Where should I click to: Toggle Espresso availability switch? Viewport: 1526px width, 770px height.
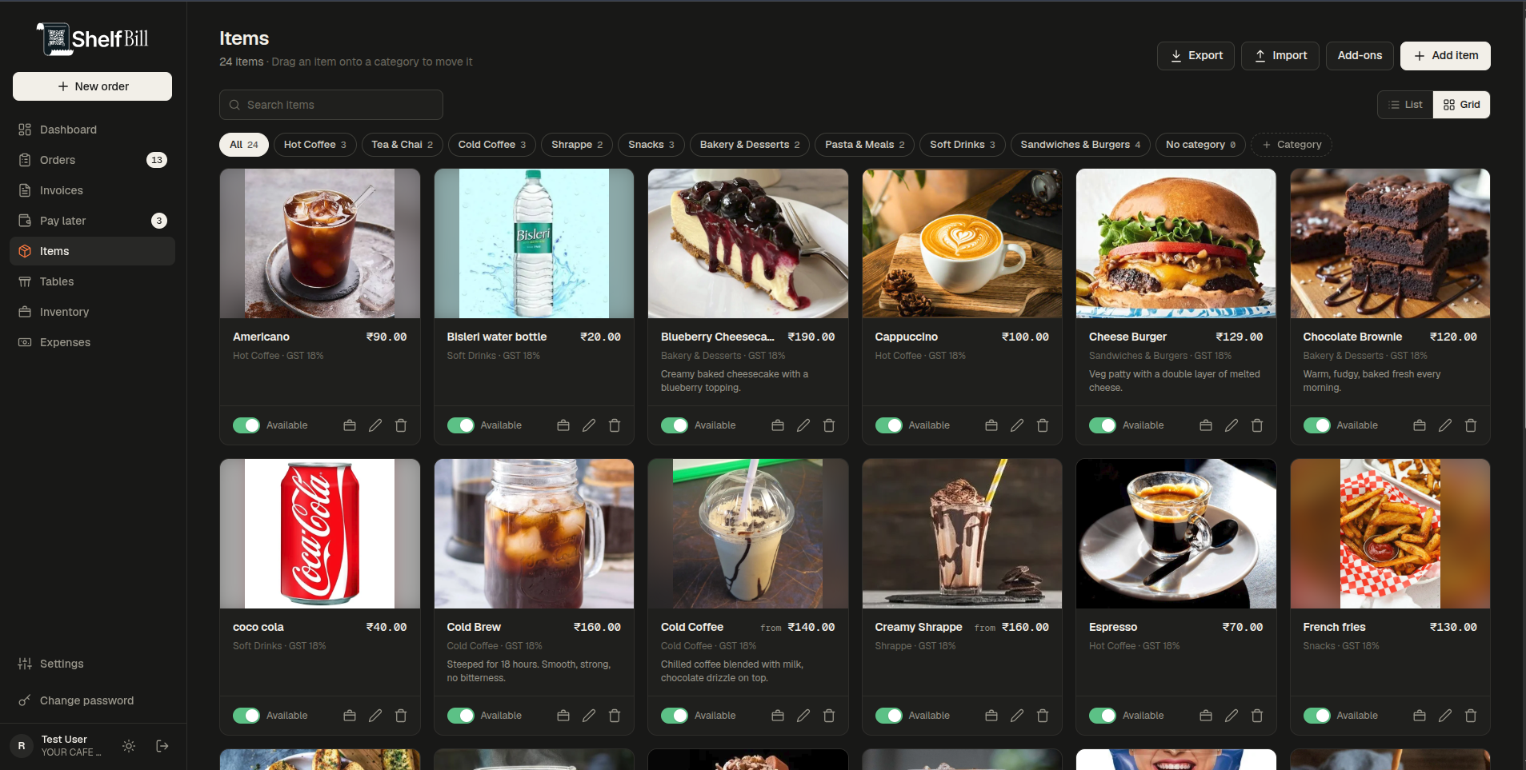pos(1103,716)
